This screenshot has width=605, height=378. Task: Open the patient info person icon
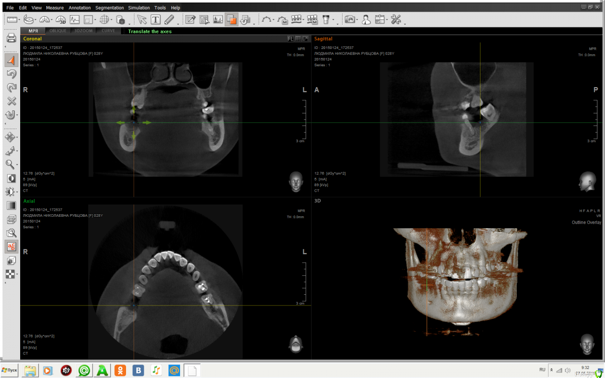[x=366, y=20]
